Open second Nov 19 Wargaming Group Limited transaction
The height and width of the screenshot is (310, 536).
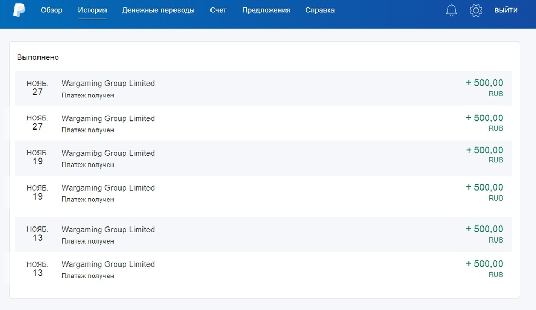pyautogui.click(x=263, y=193)
